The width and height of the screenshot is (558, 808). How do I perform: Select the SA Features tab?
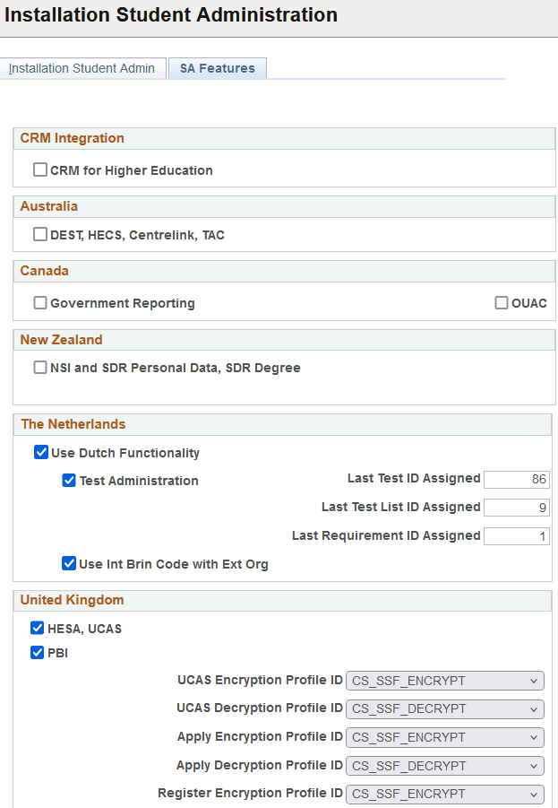tap(217, 68)
